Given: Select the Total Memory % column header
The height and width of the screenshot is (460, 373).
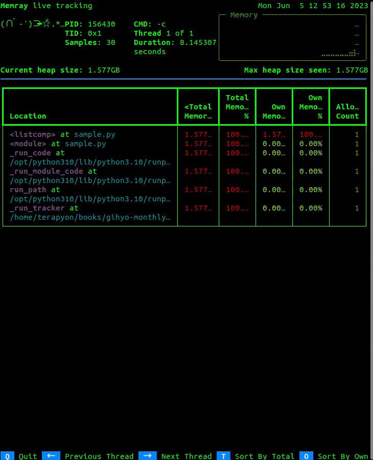Looking at the screenshot, I should (x=237, y=107).
